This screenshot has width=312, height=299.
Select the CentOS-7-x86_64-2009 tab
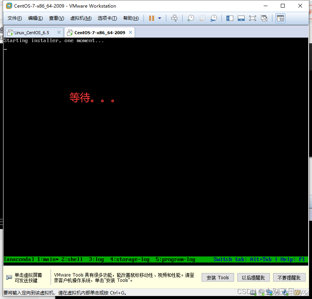100,33
